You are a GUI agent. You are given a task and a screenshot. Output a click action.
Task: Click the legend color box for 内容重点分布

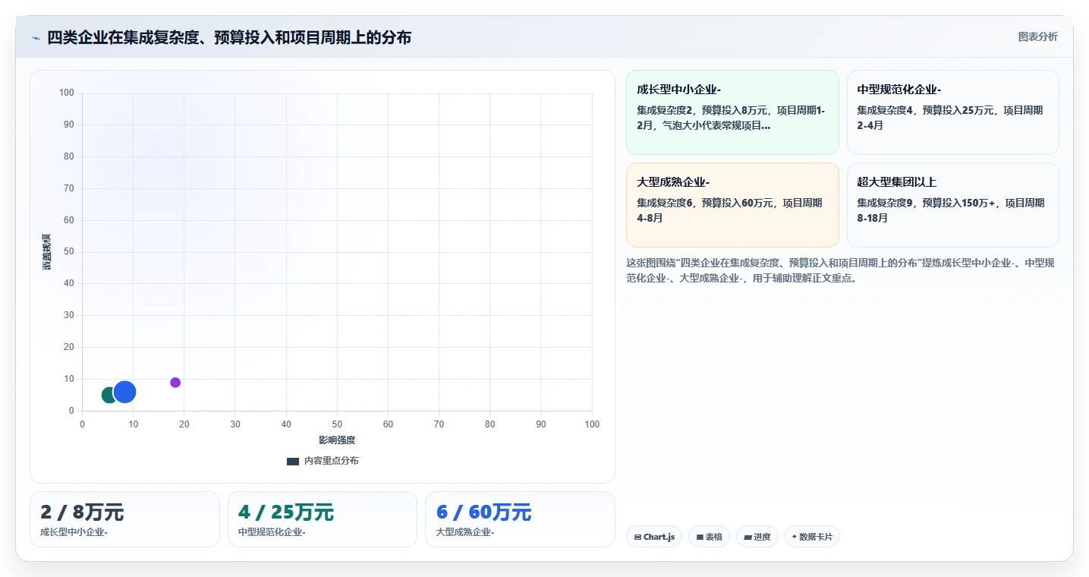(x=293, y=461)
